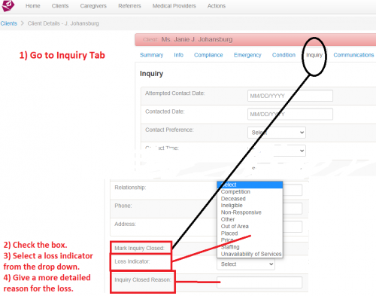Open the Referrers menu
Image resolution: width=376 pixels, height=296 pixels.
tap(129, 6)
